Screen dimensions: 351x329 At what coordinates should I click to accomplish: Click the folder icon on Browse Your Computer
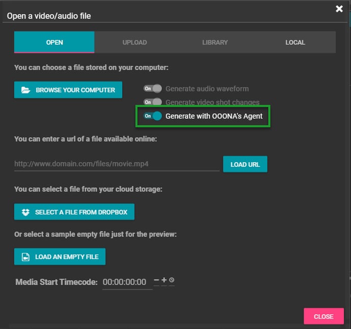point(26,90)
